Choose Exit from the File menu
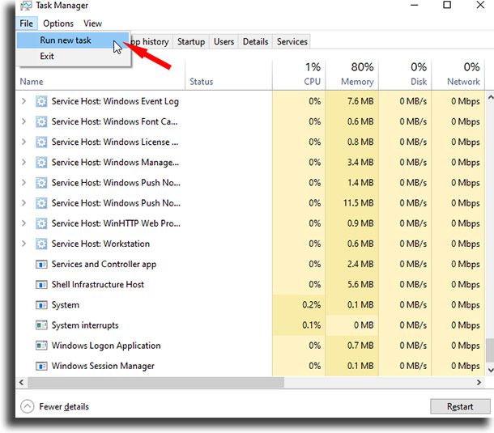Image resolution: width=494 pixels, height=433 pixels. [73, 56]
